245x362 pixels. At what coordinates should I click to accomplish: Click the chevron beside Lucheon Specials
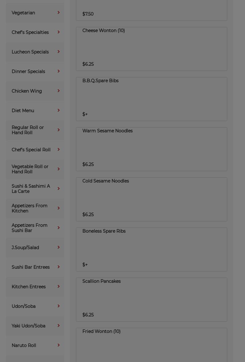58,52
